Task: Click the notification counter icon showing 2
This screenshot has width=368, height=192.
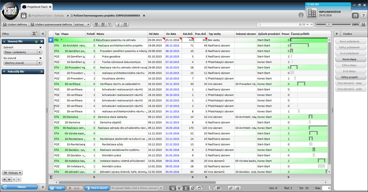Action: tap(301, 15)
